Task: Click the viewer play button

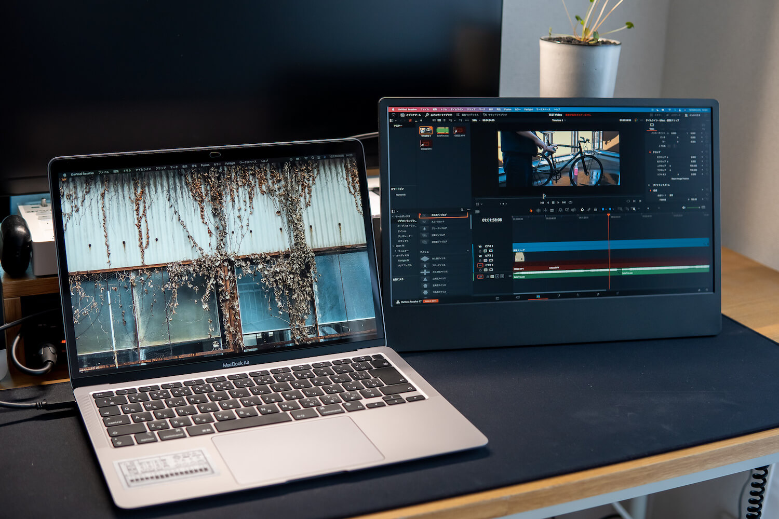Action: [x=558, y=202]
